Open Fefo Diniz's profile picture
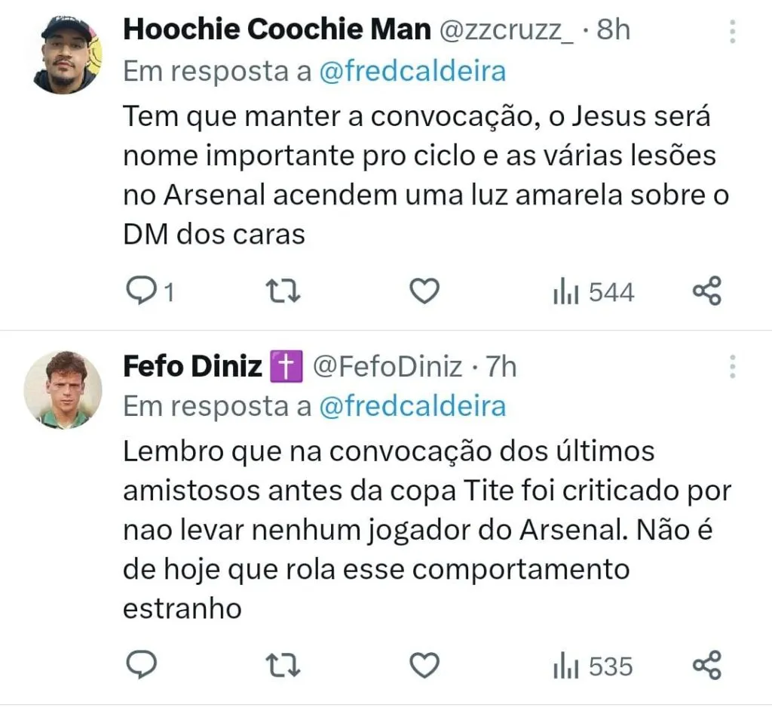772x708 pixels. click(63, 389)
